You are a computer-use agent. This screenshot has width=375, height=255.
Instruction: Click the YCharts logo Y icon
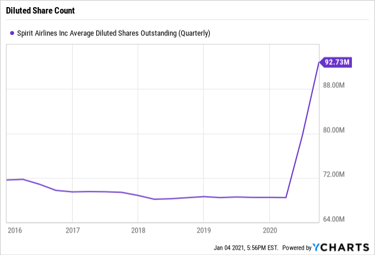tap(317, 246)
